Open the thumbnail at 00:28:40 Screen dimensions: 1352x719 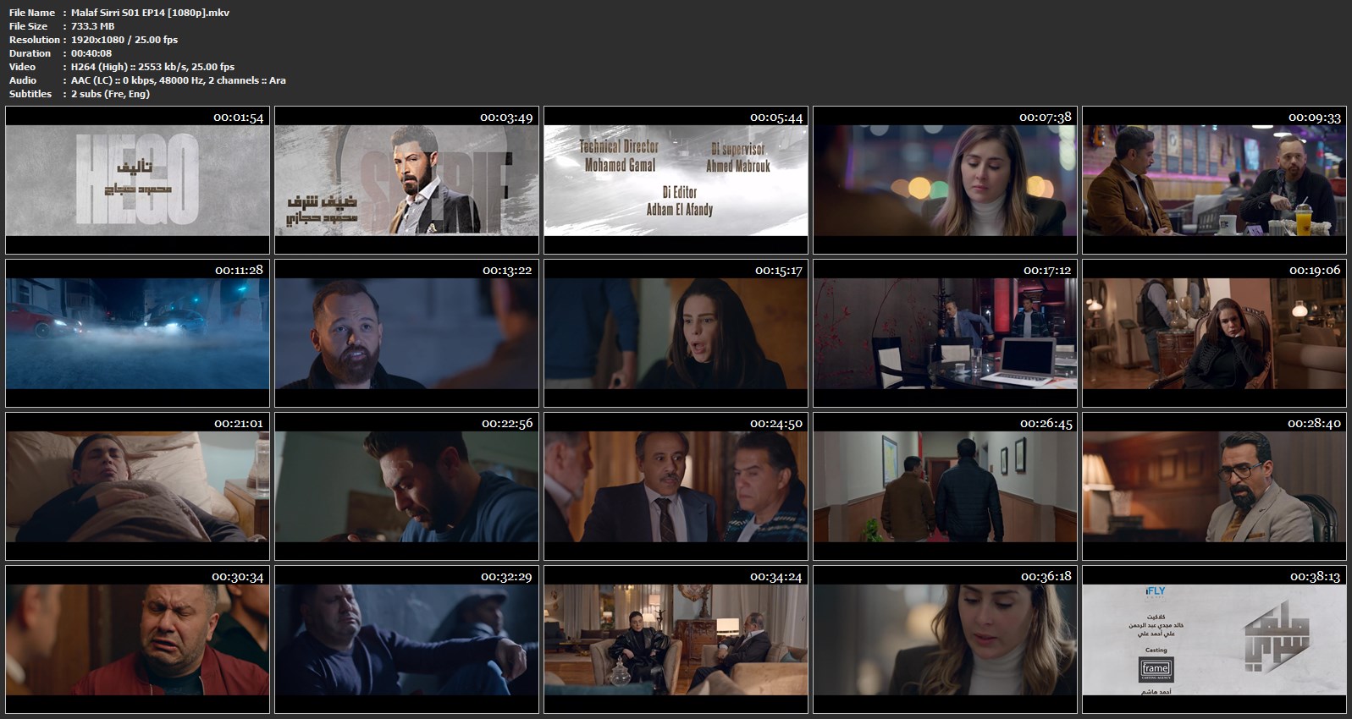pos(1214,486)
